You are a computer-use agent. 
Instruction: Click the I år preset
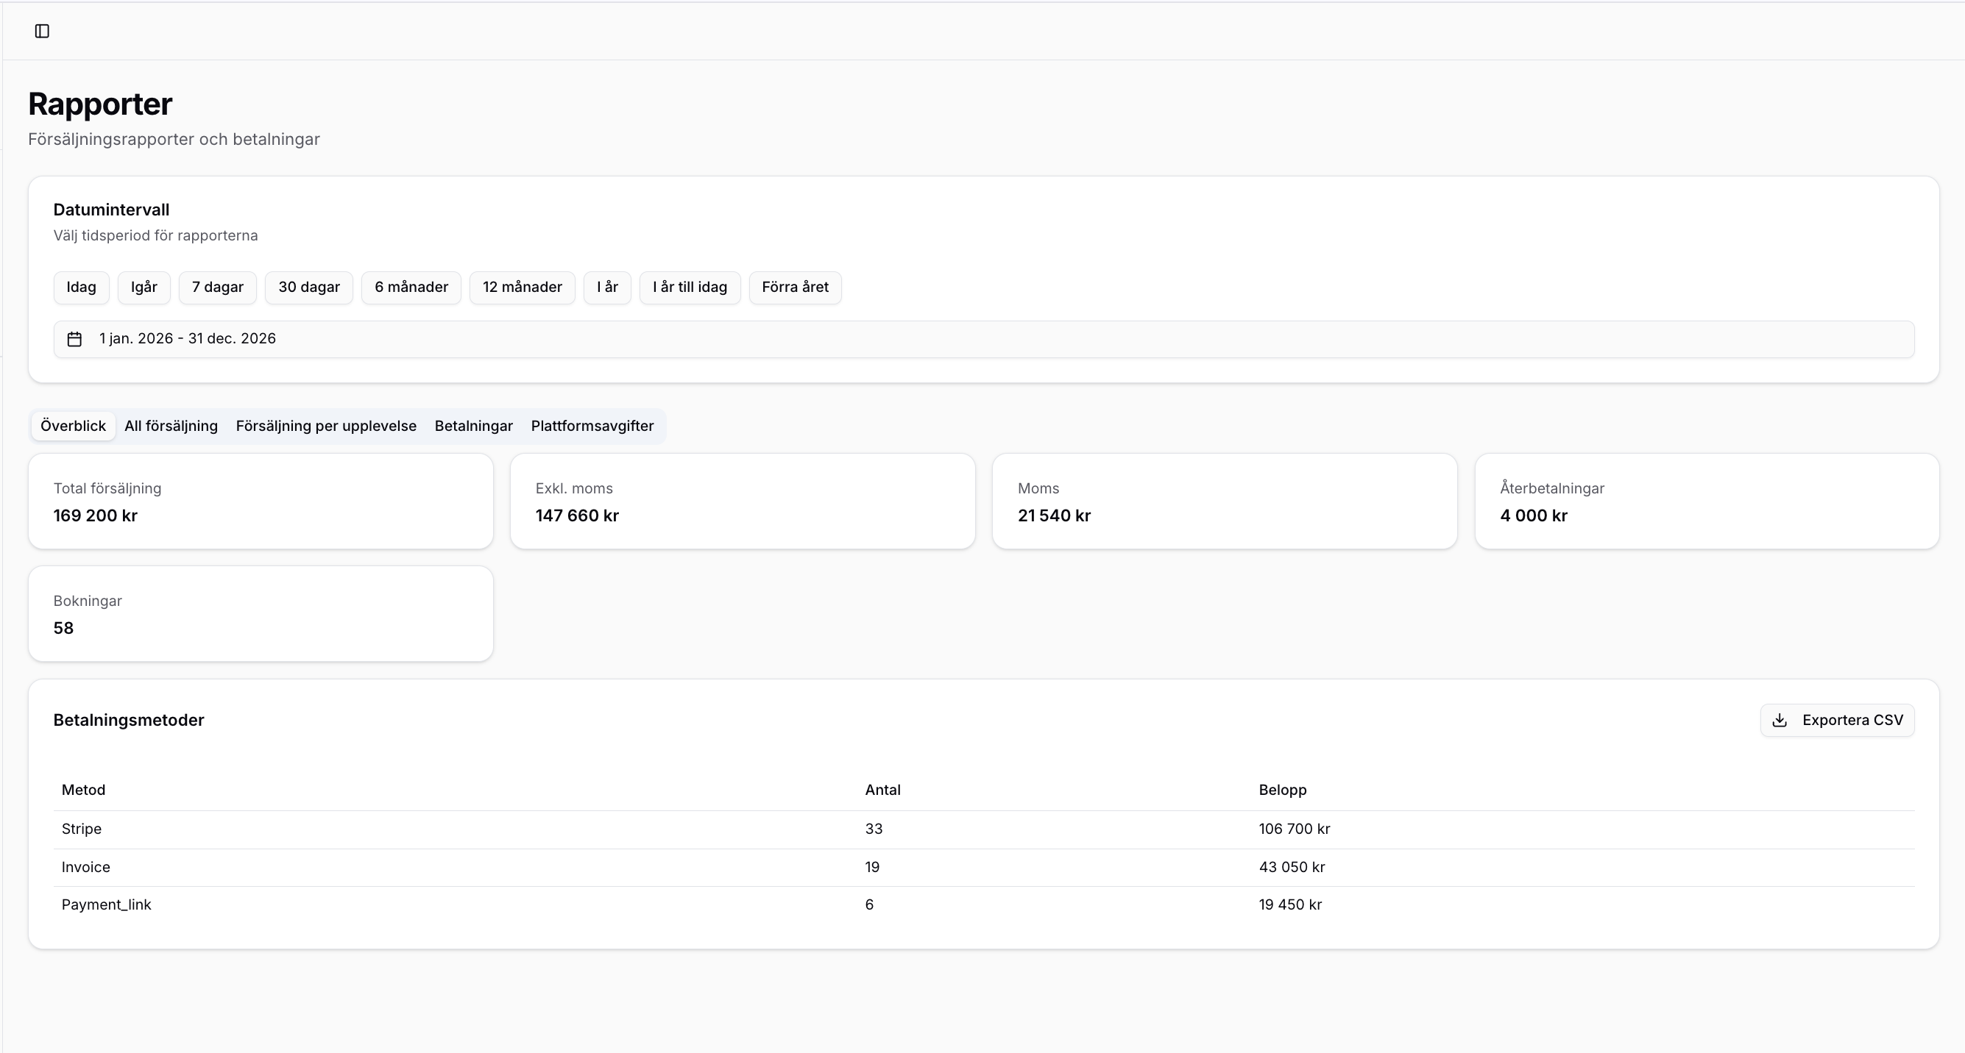pyautogui.click(x=607, y=288)
